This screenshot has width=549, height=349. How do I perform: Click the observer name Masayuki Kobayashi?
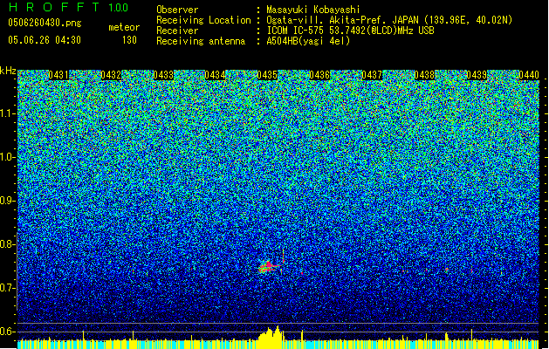[313, 10]
